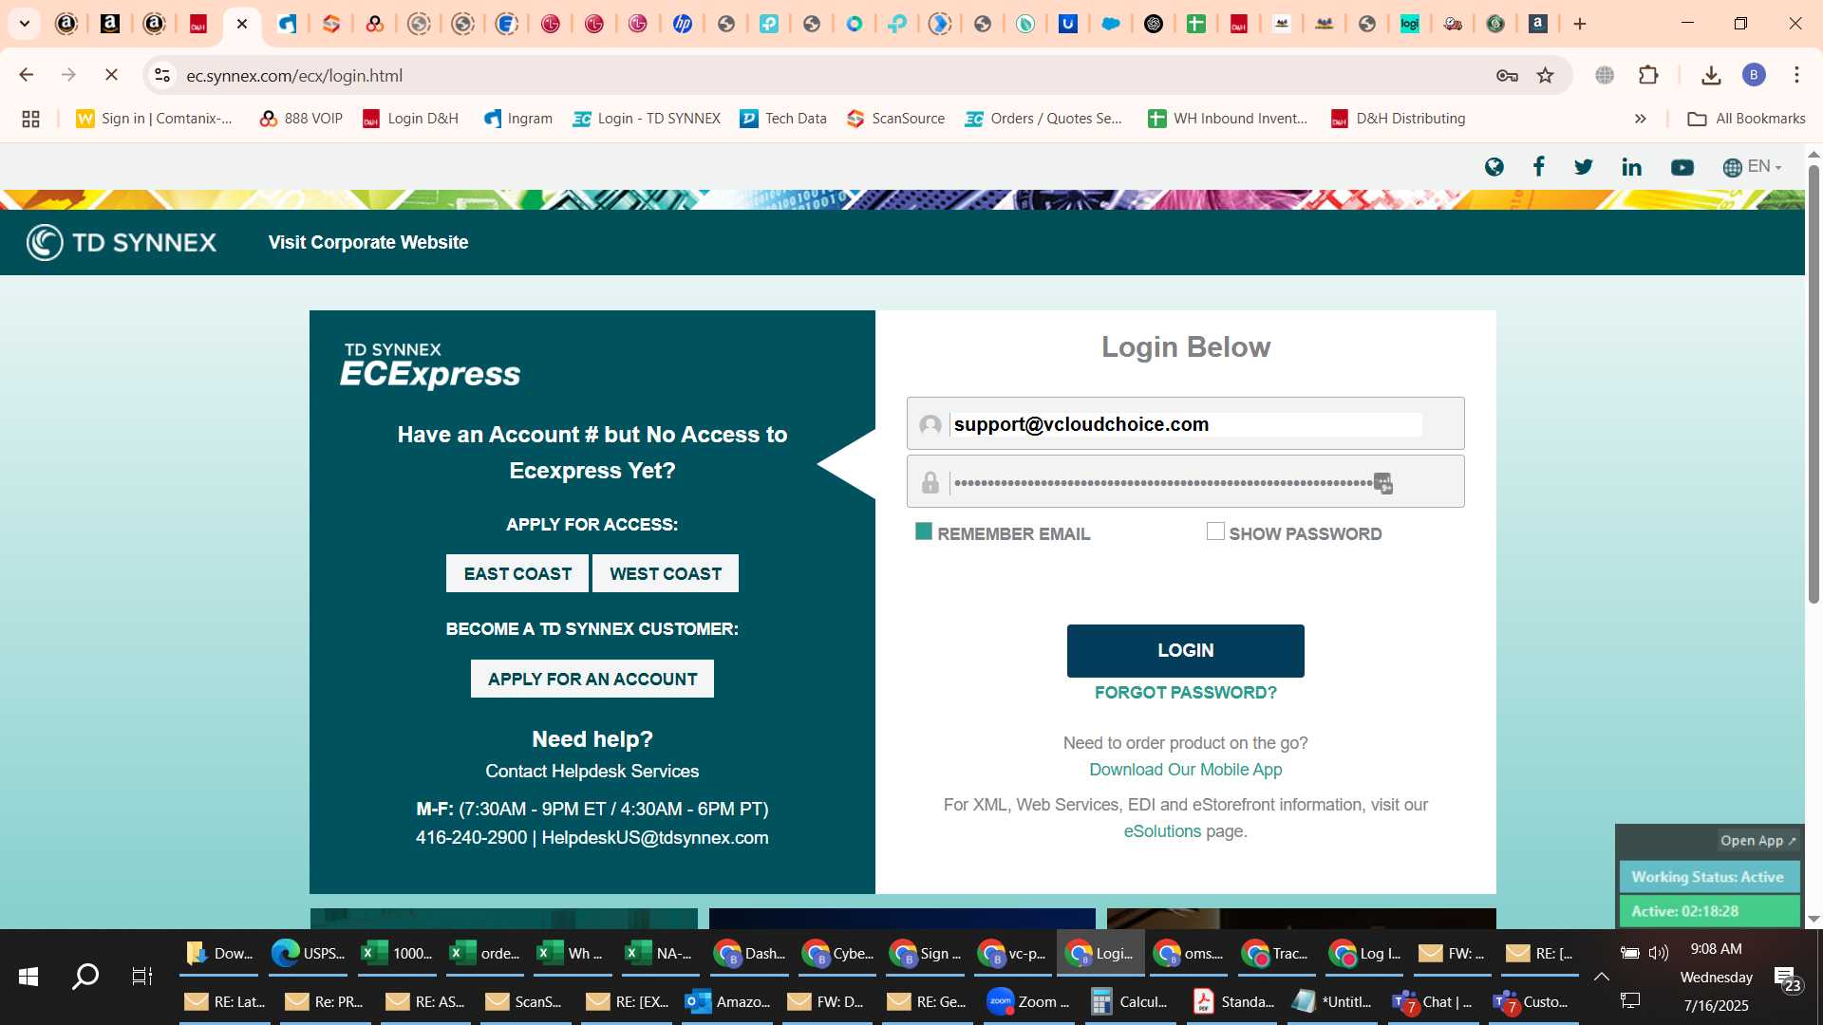Viewport: 1823px width, 1025px height.
Task: Click the TD SYNNEX logo
Action: (122, 242)
